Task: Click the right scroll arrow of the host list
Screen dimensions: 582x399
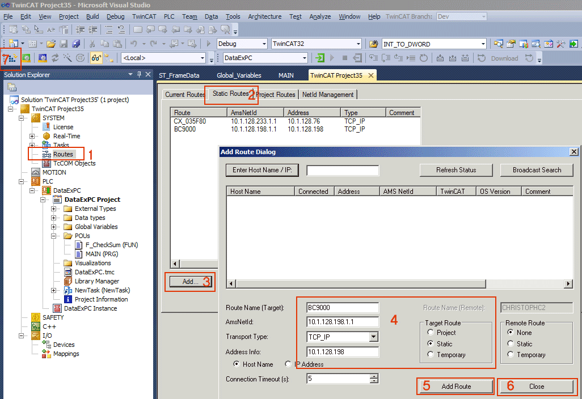Action: coord(568,284)
